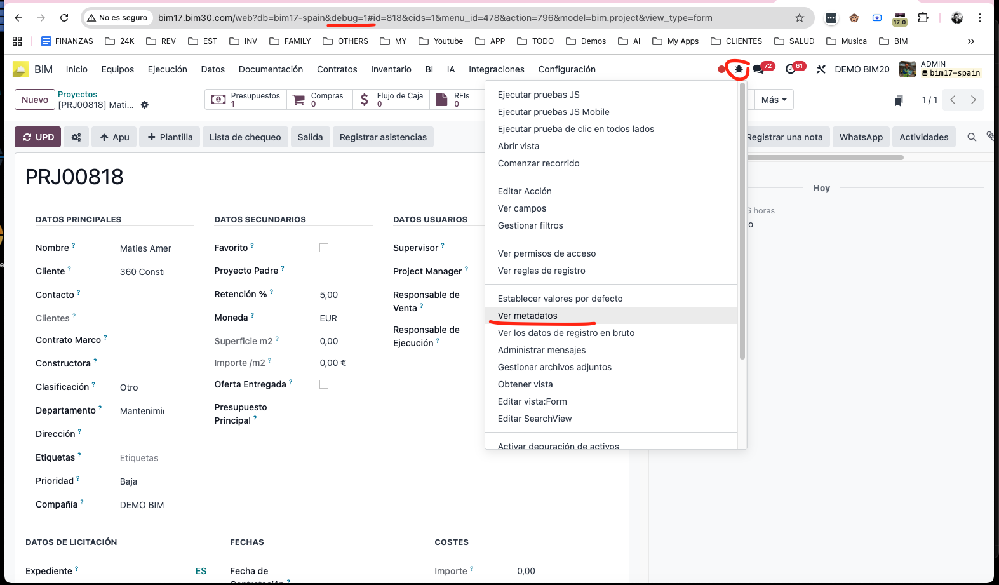Click the gears icon button beside UPD
This screenshot has width=999, height=585.
pyautogui.click(x=76, y=137)
